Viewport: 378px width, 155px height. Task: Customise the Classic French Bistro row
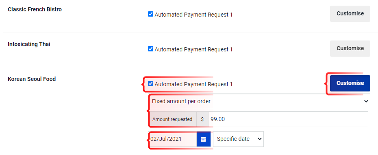click(x=350, y=14)
